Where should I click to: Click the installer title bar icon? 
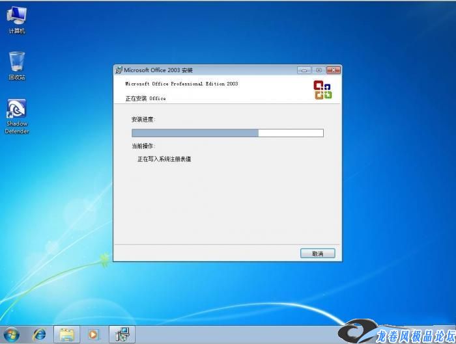pos(119,70)
